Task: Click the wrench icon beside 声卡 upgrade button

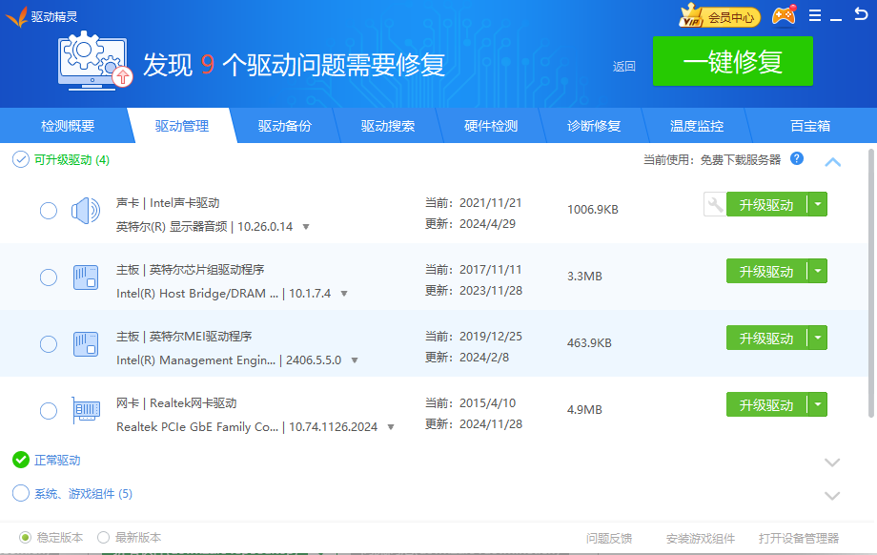Action: pos(714,204)
